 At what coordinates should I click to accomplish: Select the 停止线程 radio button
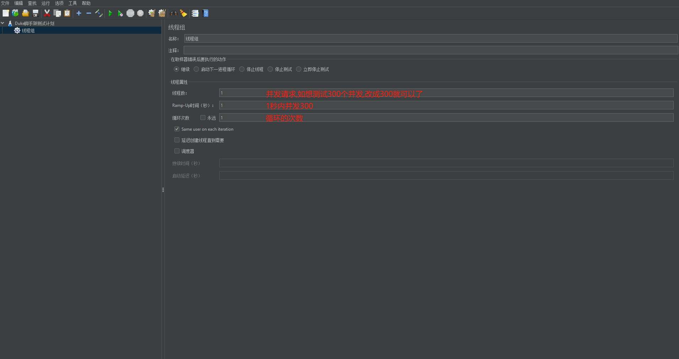tap(242, 69)
